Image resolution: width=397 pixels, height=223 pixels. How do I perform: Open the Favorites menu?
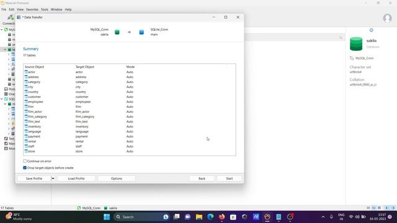32,9
